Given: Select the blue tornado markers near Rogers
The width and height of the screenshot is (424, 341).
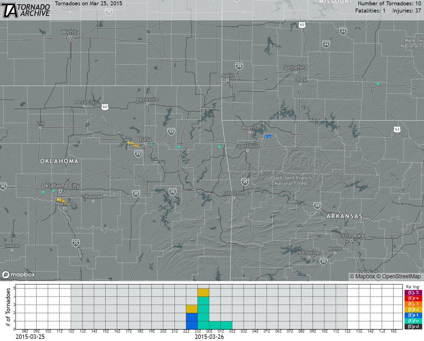Looking at the screenshot, I should (x=267, y=136).
